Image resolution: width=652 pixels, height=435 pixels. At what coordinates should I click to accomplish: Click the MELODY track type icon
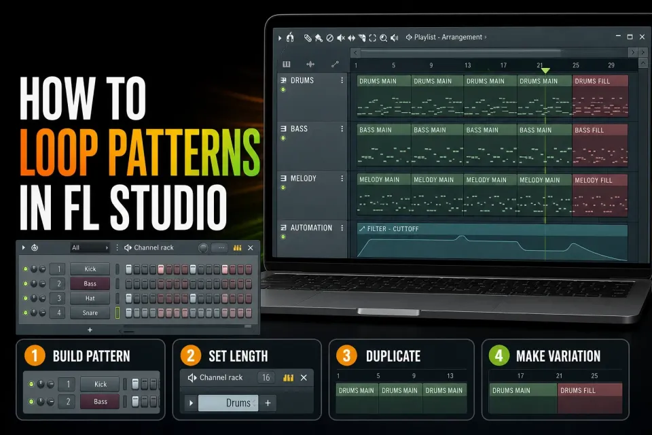(284, 178)
